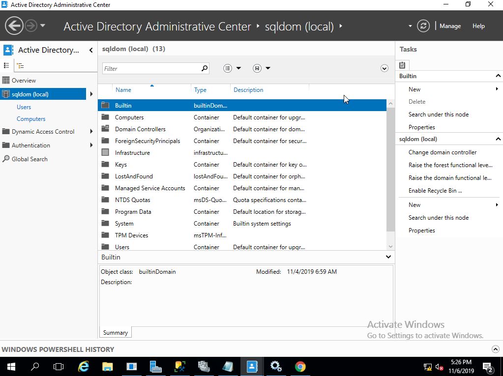Screen dimensions: 503x376
Task: Sort by Description column header
Action: [248, 90]
